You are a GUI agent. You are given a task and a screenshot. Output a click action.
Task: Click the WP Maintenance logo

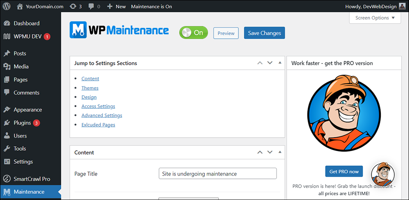pyautogui.click(x=119, y=30)
